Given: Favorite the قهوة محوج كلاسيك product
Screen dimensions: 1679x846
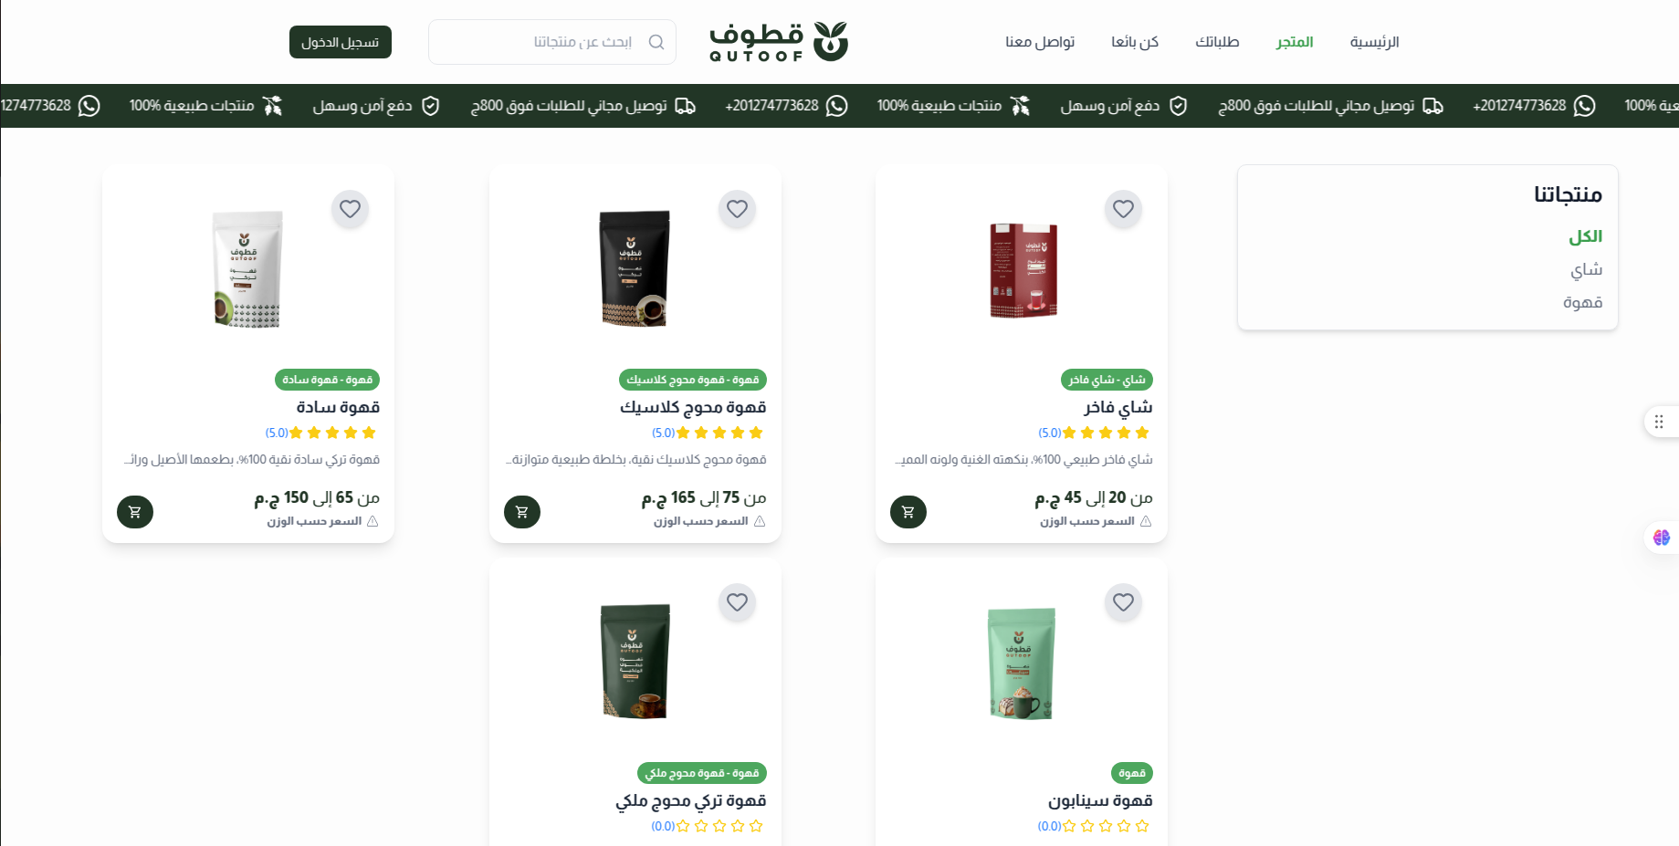Looking at the screenshot, I should click(737, 209).
